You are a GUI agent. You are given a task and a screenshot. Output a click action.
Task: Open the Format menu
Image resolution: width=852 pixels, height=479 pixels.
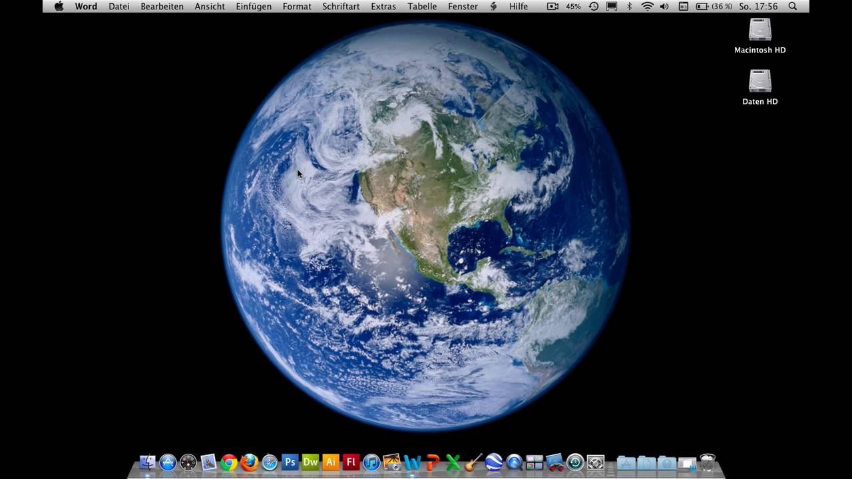(297, 6)
